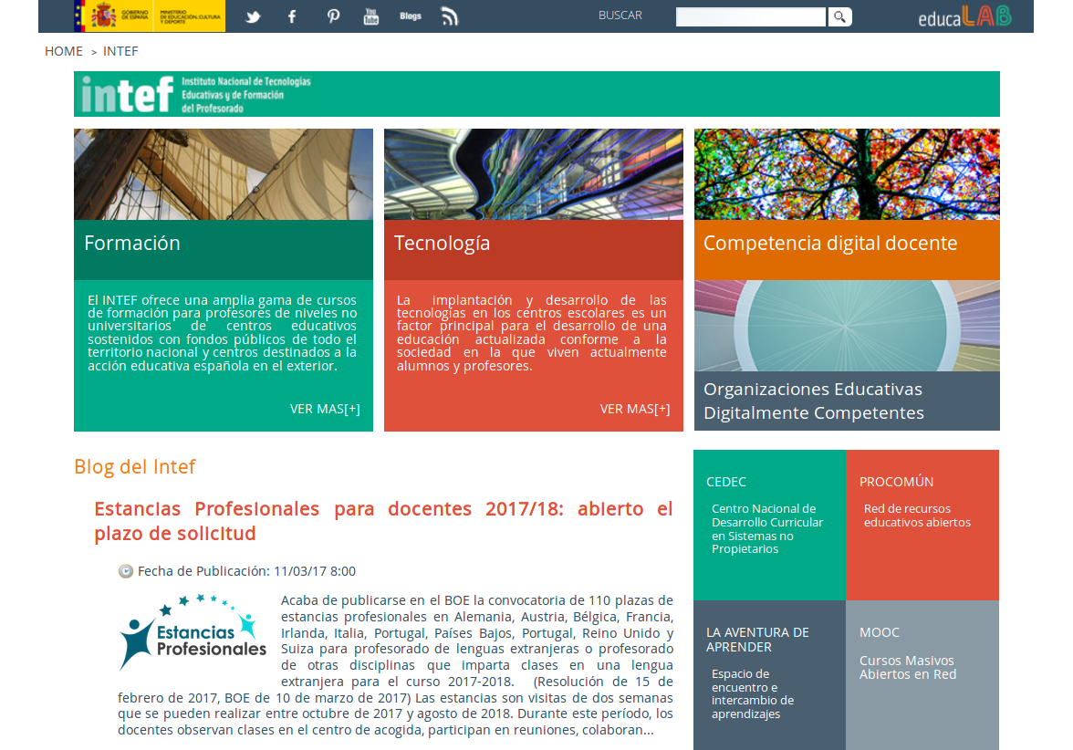Click the Blogs icon in the top bar

point(411,16)
